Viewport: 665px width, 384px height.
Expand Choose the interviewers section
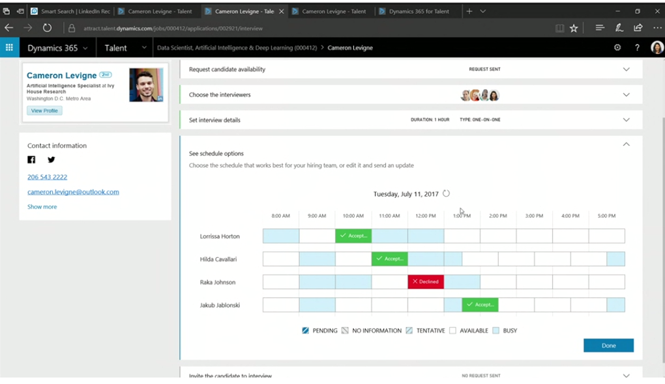[626, 94]
